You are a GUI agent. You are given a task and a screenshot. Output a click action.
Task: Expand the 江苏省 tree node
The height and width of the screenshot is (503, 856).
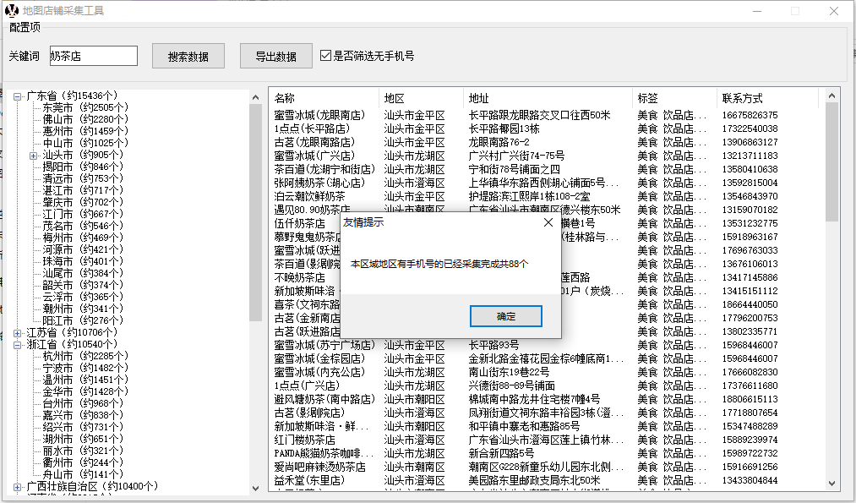click(17, 333)
